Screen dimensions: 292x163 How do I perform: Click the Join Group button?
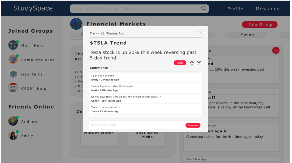click(260, 24)
